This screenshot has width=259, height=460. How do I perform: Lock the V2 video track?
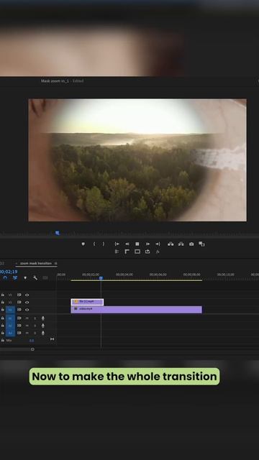tap(3, 302)
